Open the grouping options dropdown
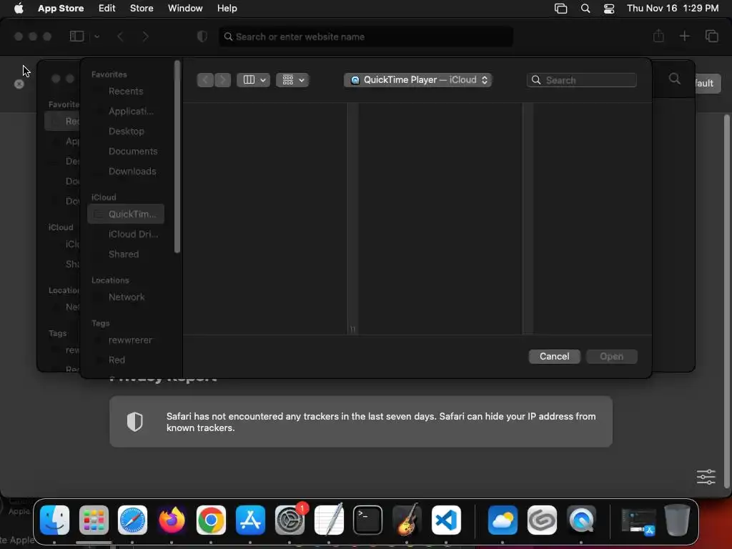 [292, 80]
